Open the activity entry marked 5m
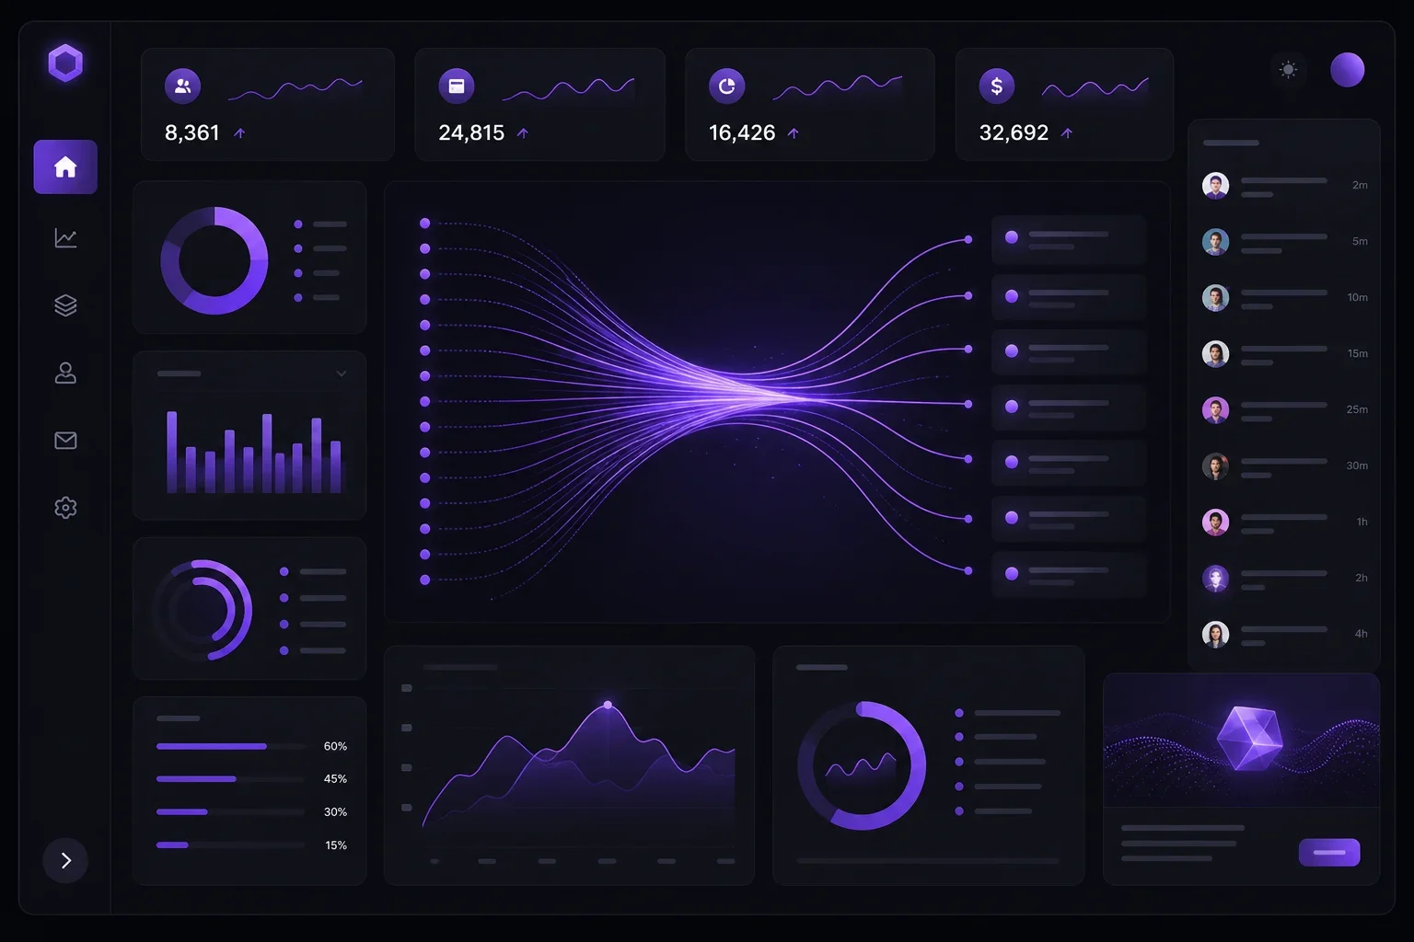Screen dimensions: 1414x942 click(x=1285, y=242)
